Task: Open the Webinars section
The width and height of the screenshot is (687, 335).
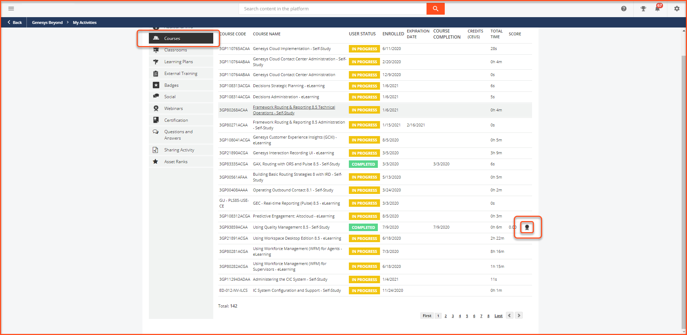Action: pos(174,108)
